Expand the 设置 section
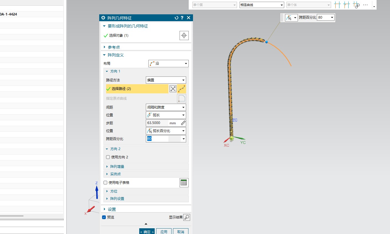The image size is (390, 234). click(x=105, y=209)
